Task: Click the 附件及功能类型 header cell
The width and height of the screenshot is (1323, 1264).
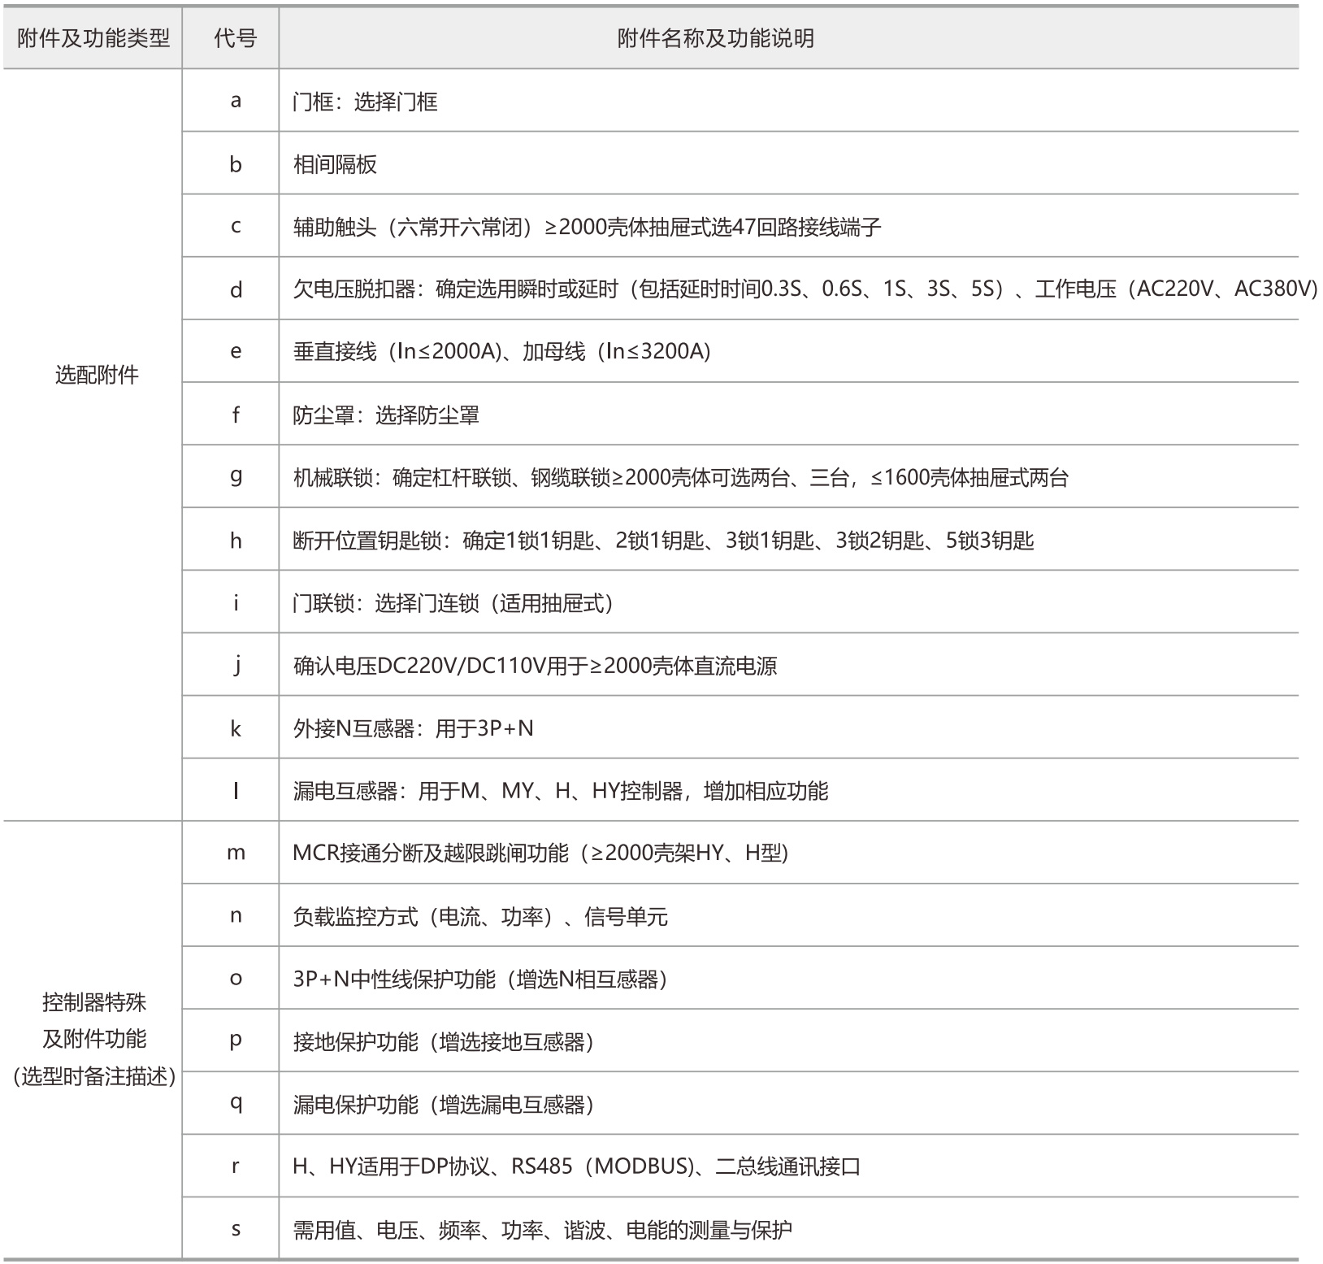Action: pyautogui.click(x=93, y=38)
